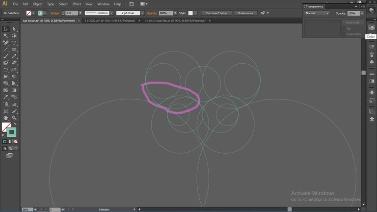Open the Object menu
This screenshot has width=377, height=212.
[37, 4]
